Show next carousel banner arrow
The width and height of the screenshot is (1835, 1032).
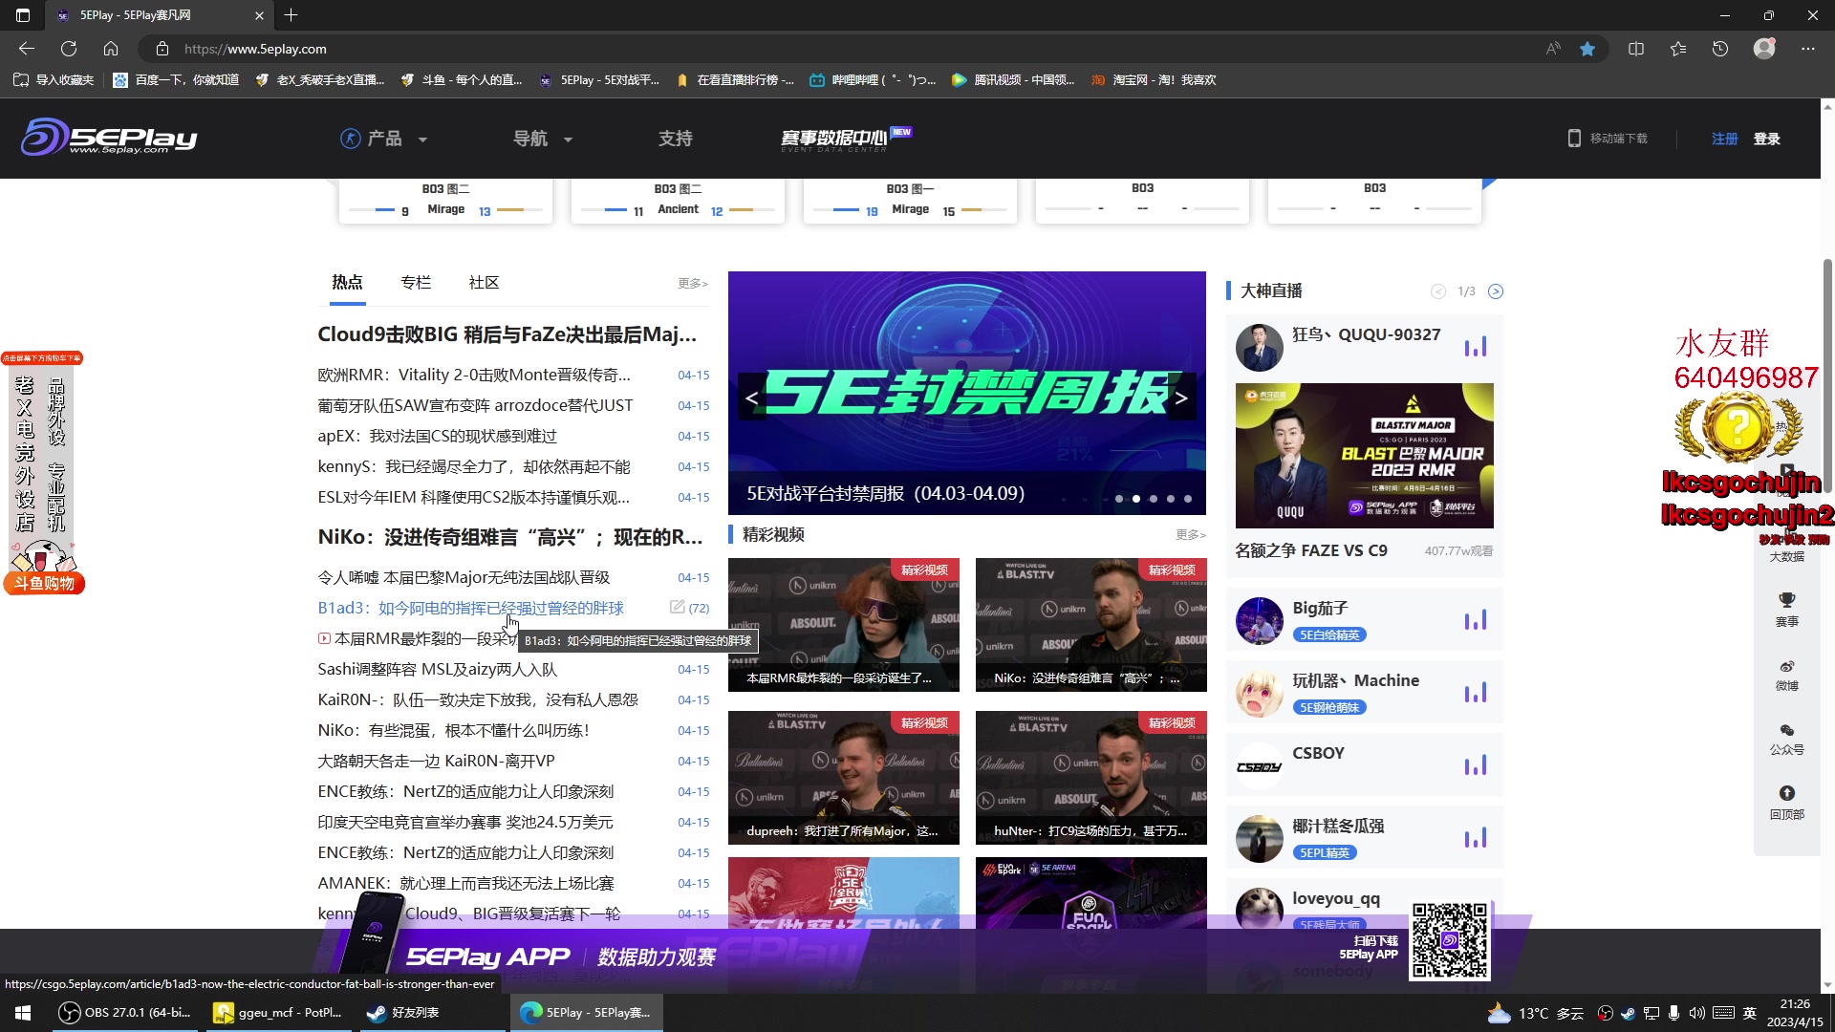coord(1181,398)
